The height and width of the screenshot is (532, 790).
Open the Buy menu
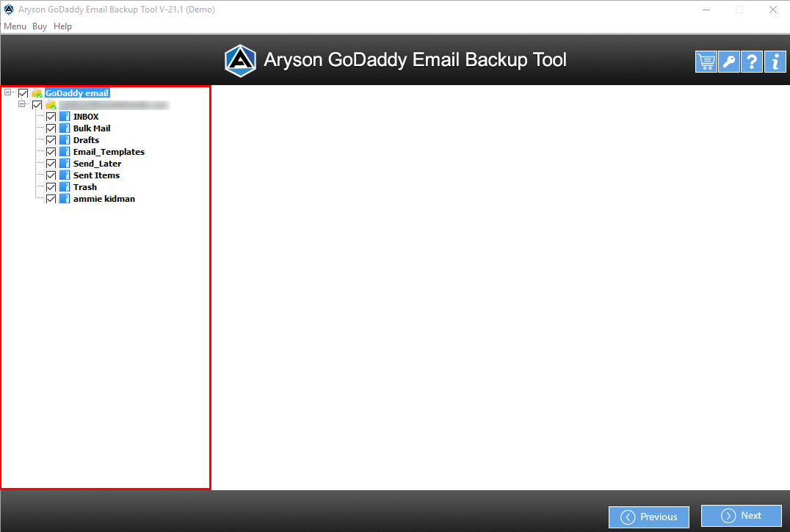point(40,26)
